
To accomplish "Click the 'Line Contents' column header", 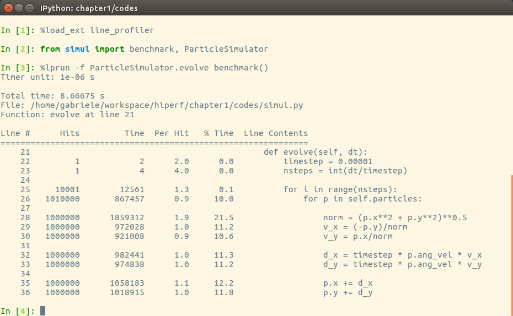I will click(x=276, y=133).
